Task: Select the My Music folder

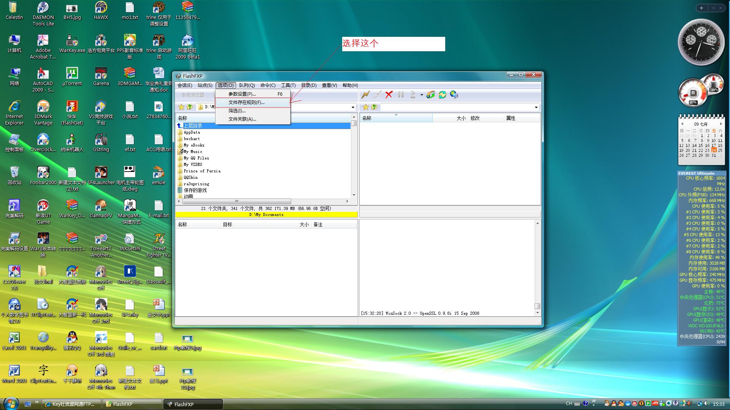Action: point(193,152)
